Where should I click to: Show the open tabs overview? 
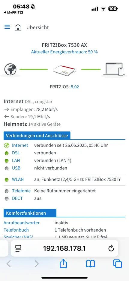118,264
